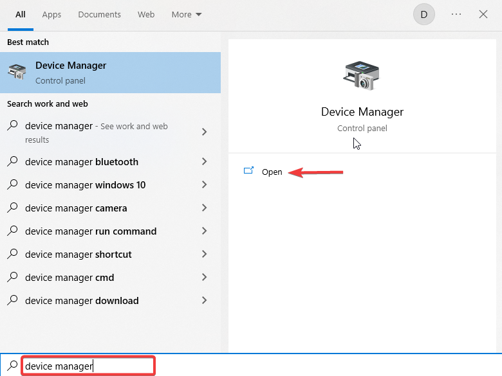Click search icon beside 'device manager download'
The width and height of the screenshot is (502, 376).
(x=12, y=300)
